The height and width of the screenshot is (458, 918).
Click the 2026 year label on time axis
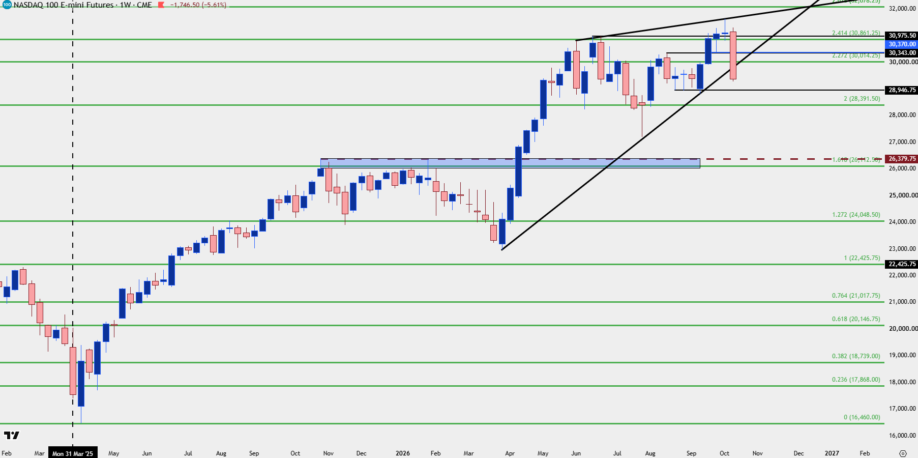pos(403,453)
